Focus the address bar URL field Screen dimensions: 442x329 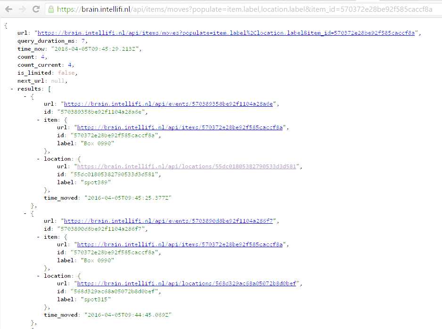pos(243,9)
